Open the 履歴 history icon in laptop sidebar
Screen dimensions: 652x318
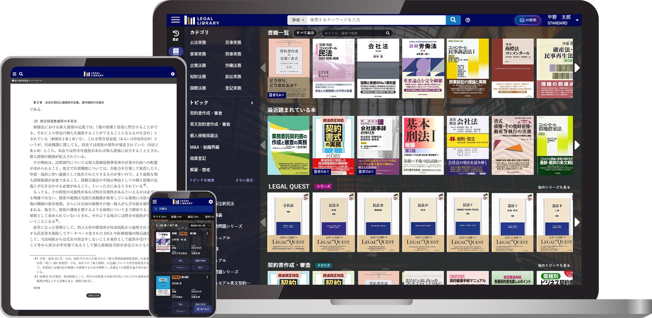click(x=176, y=35)
